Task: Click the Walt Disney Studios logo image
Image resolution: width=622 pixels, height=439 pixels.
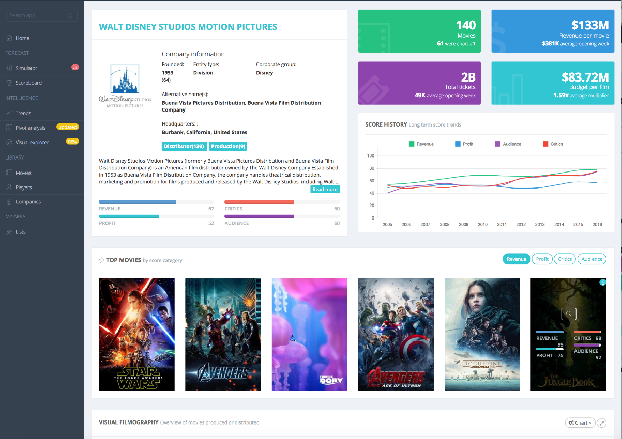Action: [x=125, y=86]
